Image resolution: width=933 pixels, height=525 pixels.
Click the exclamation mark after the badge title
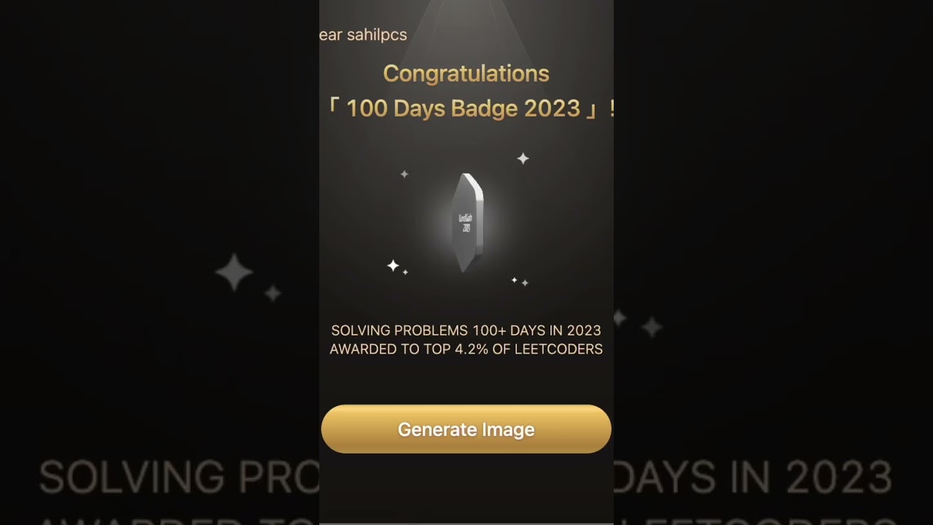click(x=611, y=109)
